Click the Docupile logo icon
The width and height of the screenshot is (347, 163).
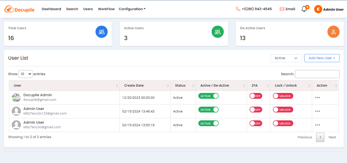tap(9, 9)
